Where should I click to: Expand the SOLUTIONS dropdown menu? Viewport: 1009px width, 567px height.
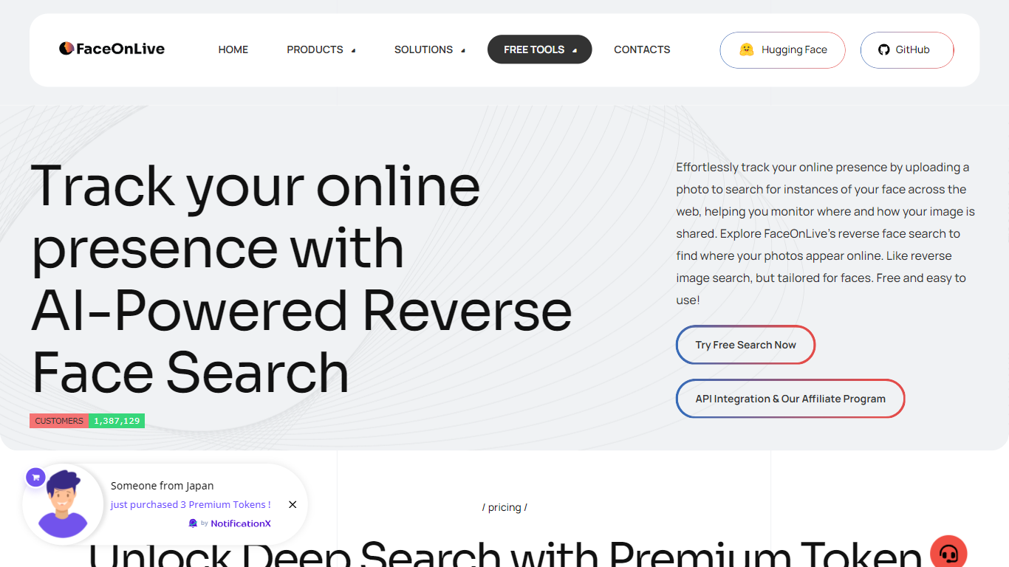429,49
